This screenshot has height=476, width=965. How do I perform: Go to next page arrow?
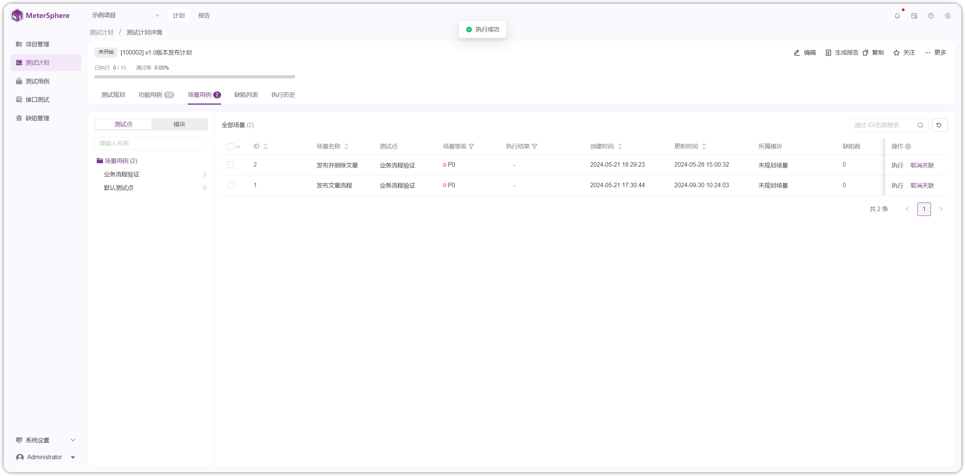point(941,209)
